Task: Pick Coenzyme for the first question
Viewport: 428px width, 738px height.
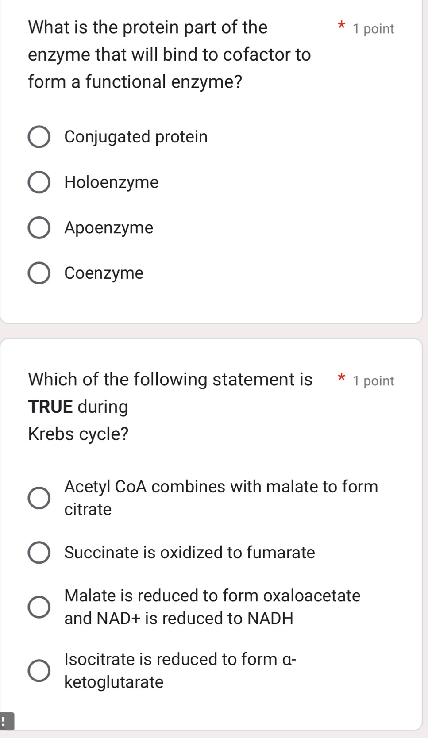Action: pos(40,273)
